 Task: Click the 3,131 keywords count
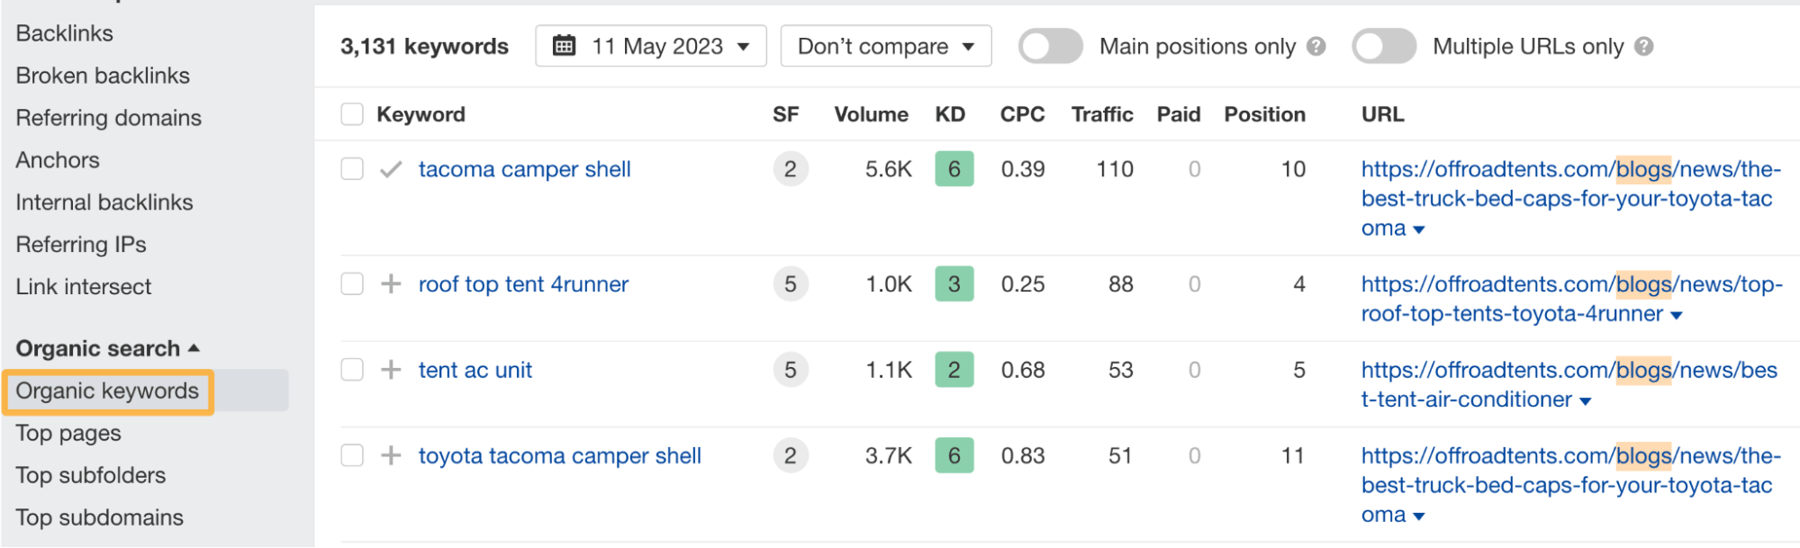tap(423, 46)
